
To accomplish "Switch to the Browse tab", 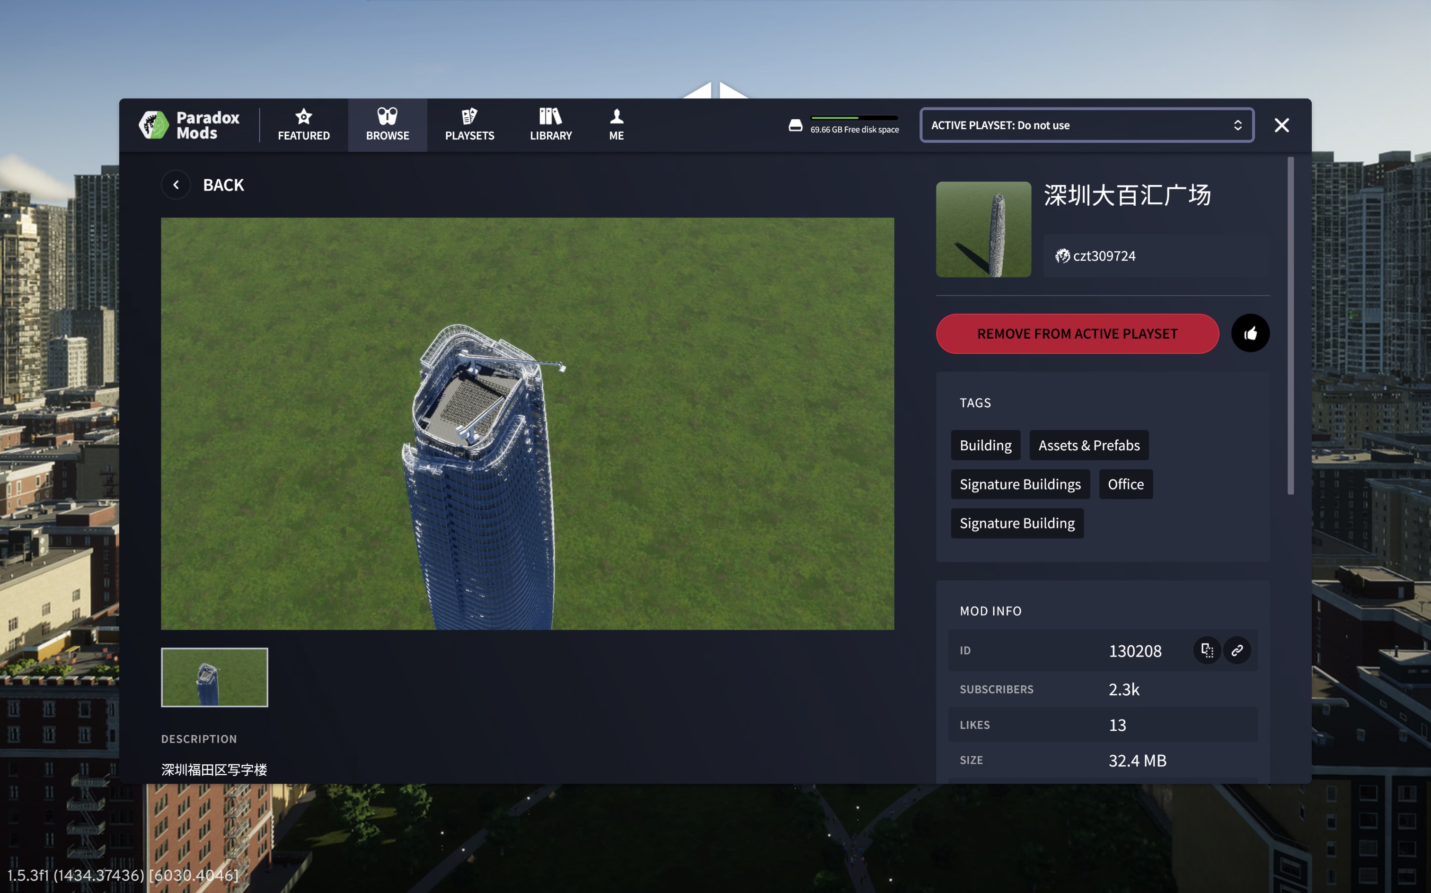I will pos(388,125).
